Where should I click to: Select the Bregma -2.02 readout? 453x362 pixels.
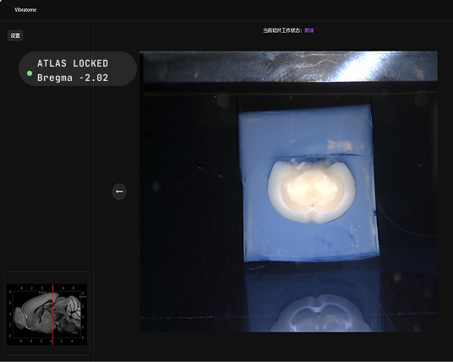tap(73, 78)
